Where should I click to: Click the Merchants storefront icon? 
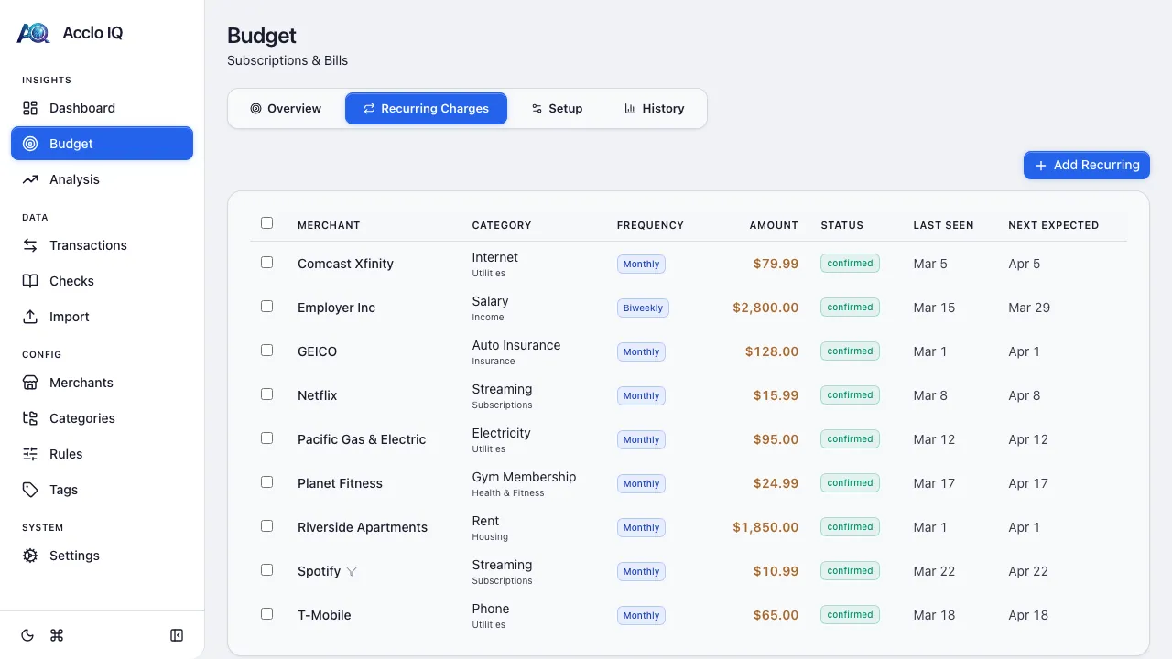click(30, 383)
